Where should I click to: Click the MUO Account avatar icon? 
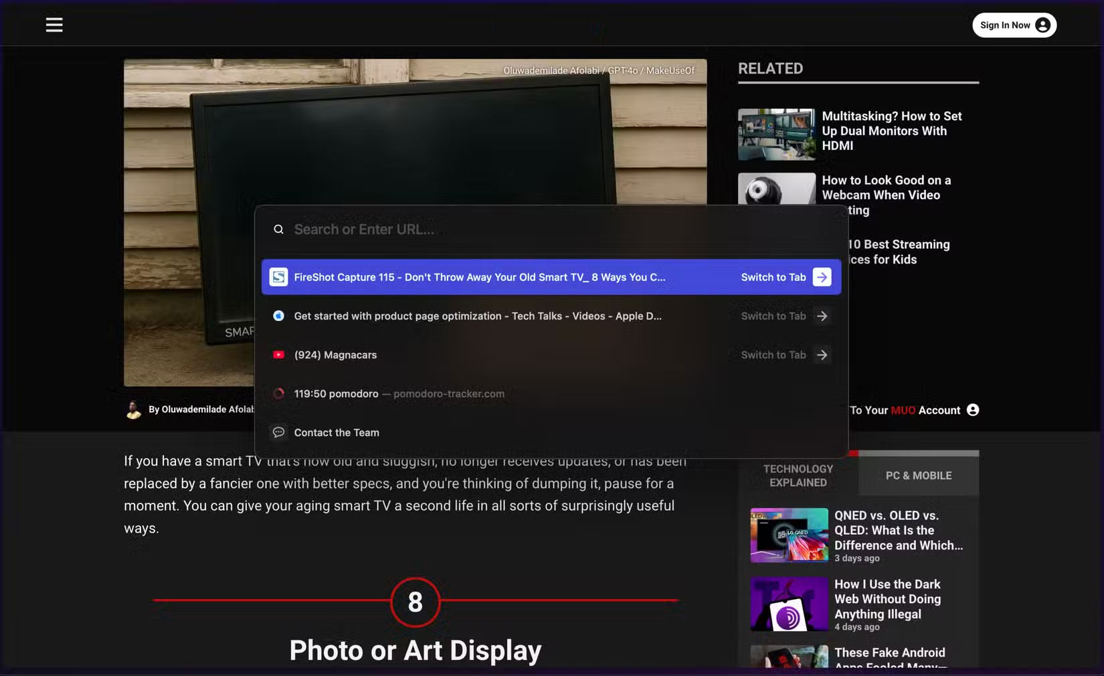[x=972, y=410]
